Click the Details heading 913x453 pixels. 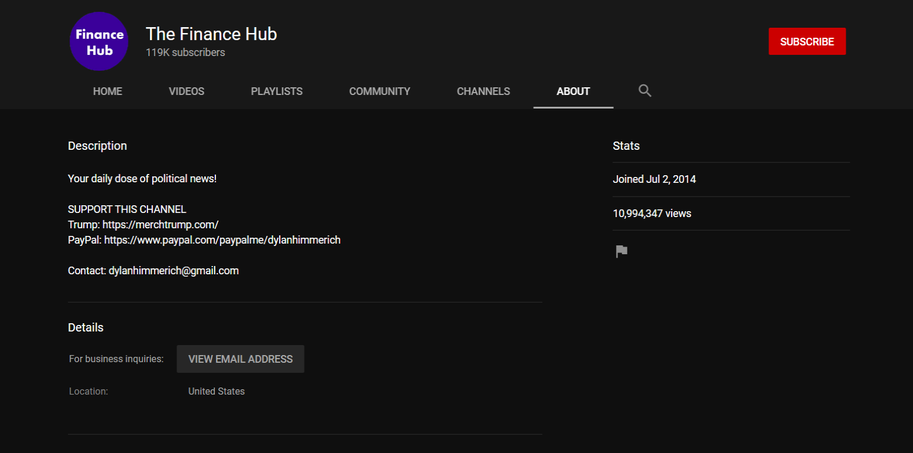86,327
